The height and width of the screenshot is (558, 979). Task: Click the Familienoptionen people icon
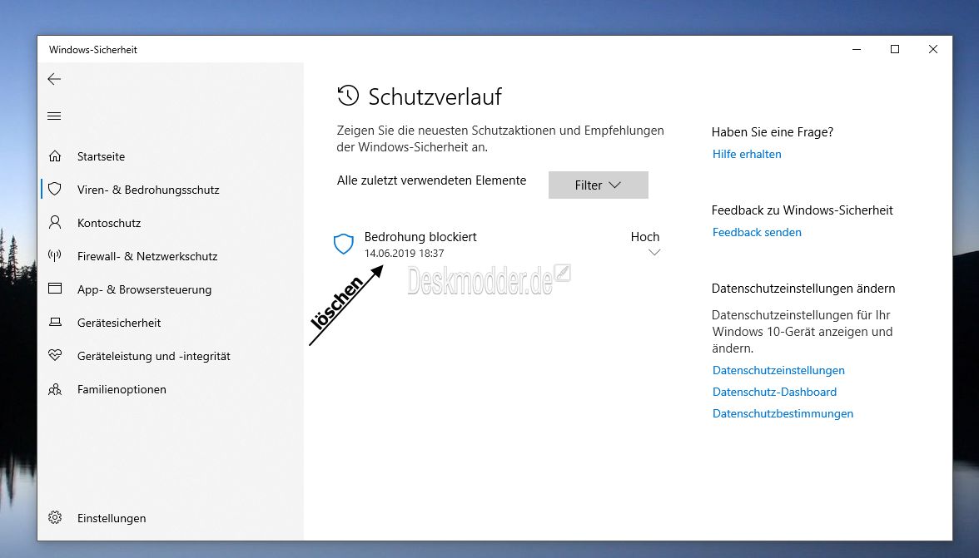point(55,389)
